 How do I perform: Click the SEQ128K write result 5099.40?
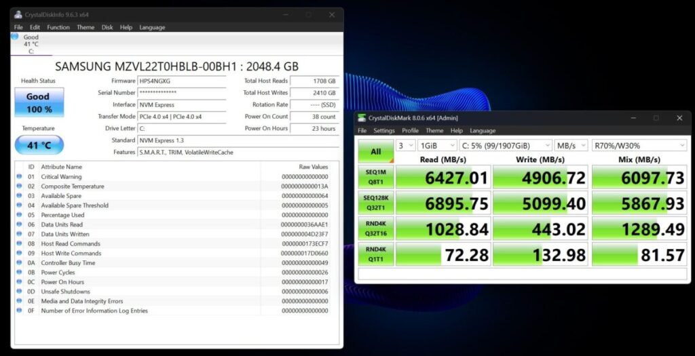pos(540,203)
